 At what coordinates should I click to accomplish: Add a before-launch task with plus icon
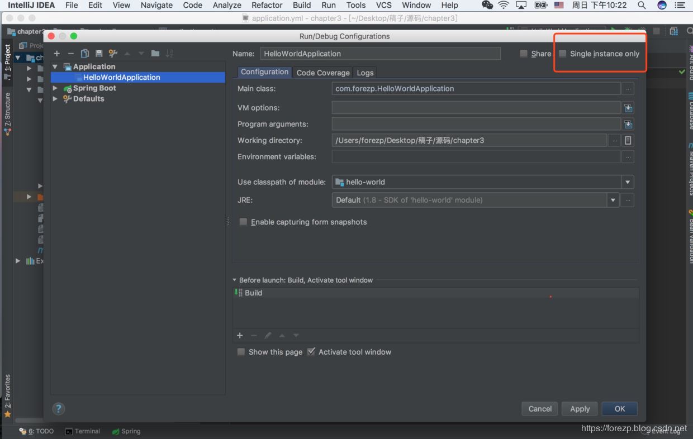click(240, 336)
